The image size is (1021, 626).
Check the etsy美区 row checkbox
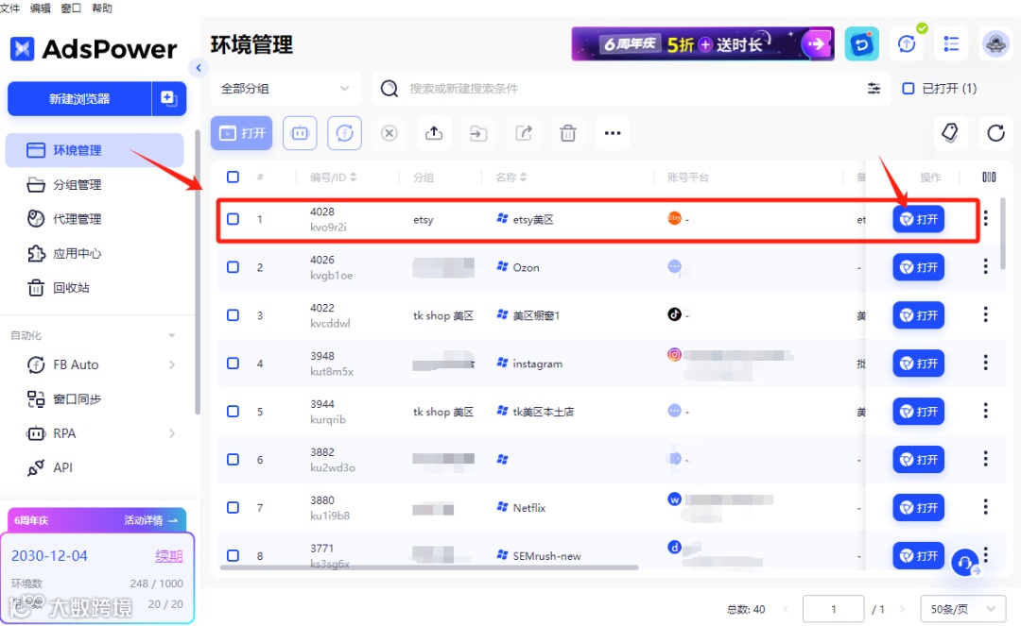click(233, 219)
